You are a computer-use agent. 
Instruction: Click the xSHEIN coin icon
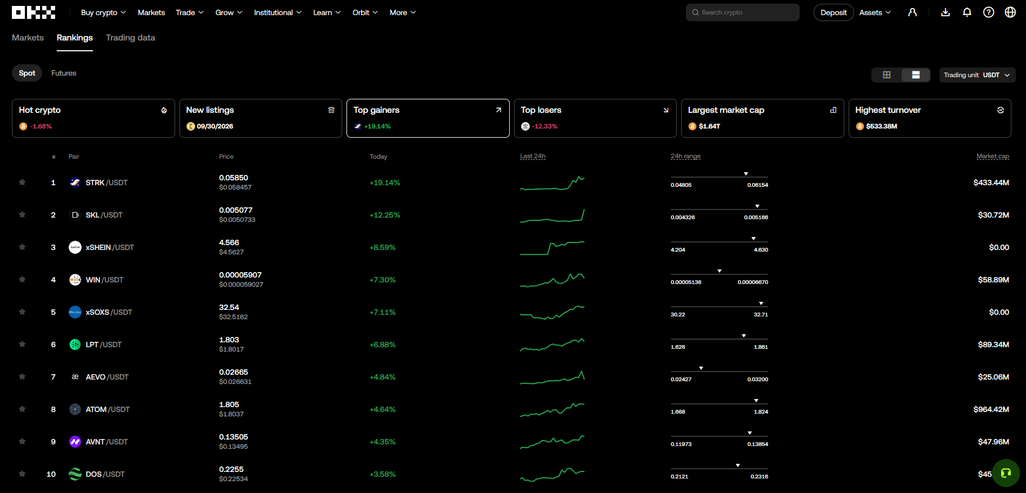pos(75,247)
